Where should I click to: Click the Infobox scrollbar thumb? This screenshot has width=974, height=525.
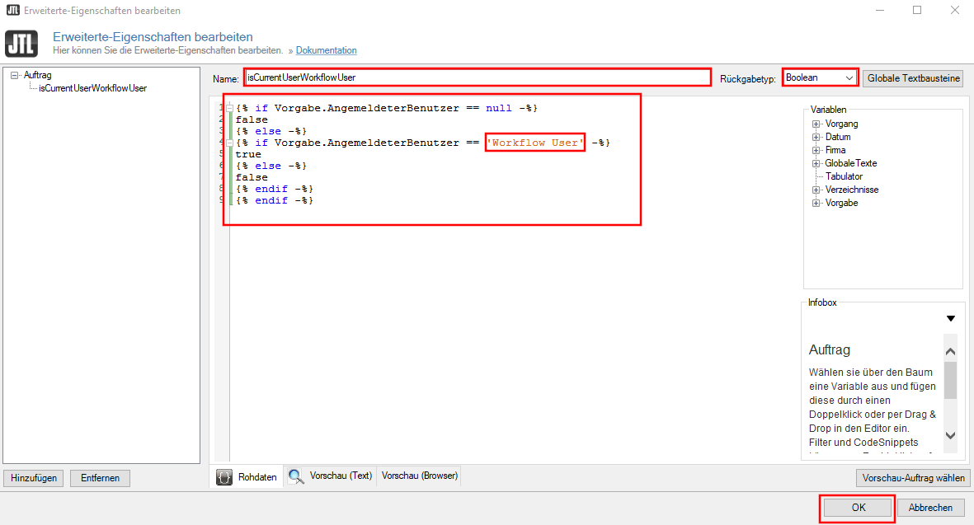950,380
